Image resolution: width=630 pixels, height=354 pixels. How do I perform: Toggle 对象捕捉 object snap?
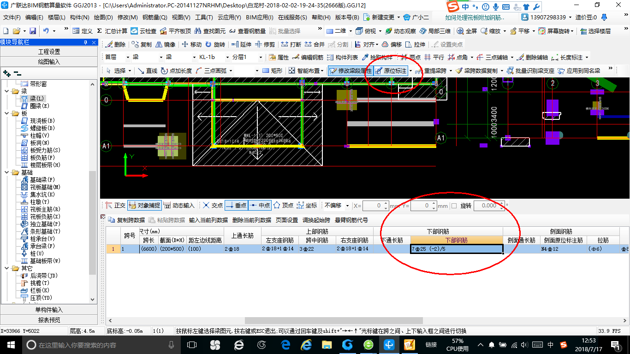[x=144, y=205]
